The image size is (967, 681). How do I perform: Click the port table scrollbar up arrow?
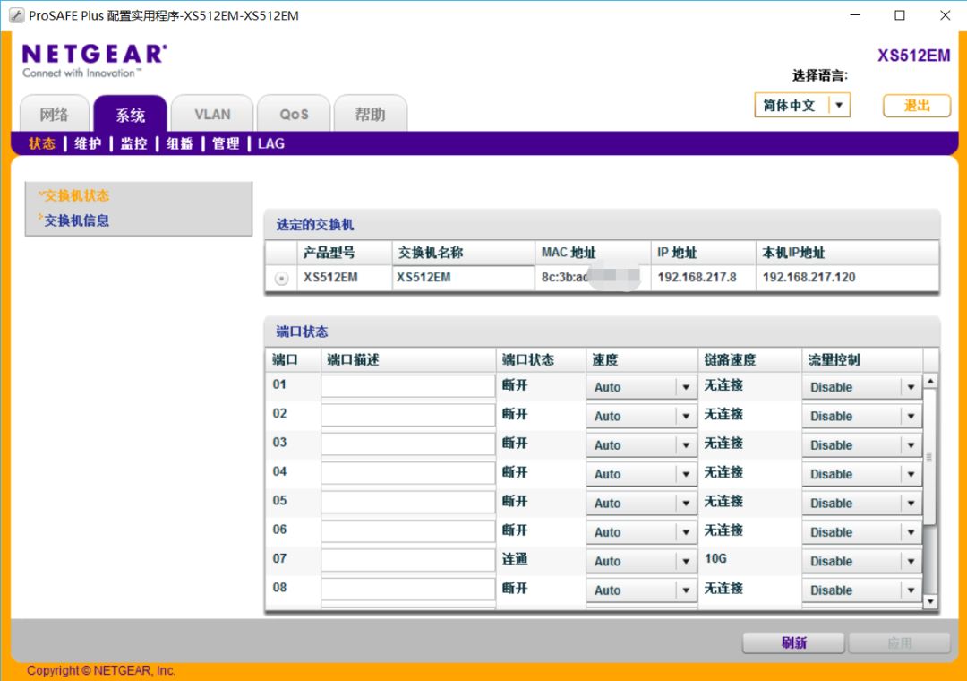click(x=929, y=382)
